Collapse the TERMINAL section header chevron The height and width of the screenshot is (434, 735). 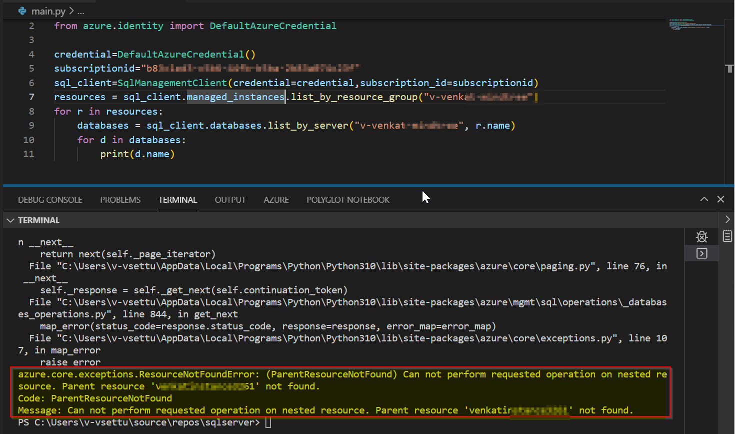tap(10, 220)
